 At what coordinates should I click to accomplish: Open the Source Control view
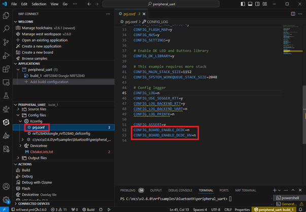tap(6, 42)
